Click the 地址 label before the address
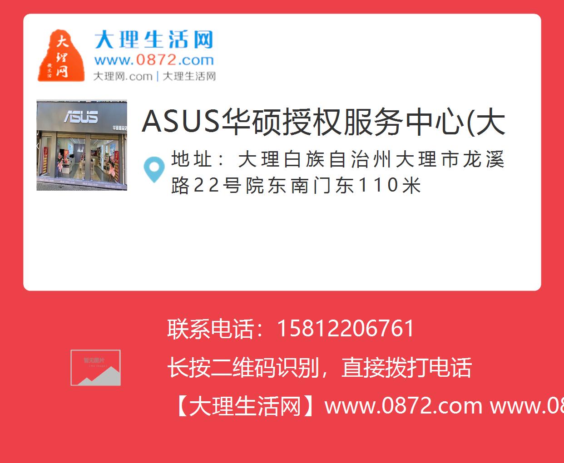564x463 pixels. [192, 159]
